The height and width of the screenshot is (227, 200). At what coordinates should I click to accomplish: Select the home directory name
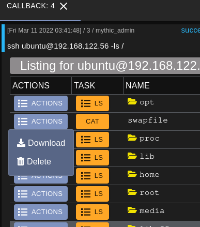click(149, 175)
